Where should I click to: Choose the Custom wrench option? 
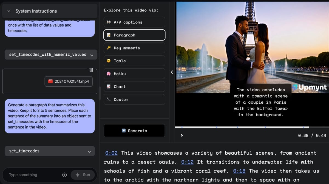point(134,99)
